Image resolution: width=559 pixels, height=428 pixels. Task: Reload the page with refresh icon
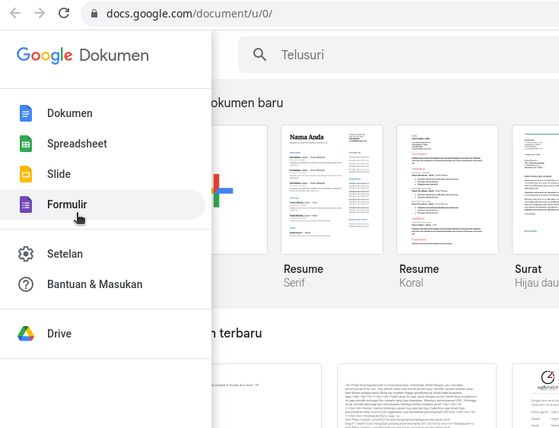pos(64,14)
